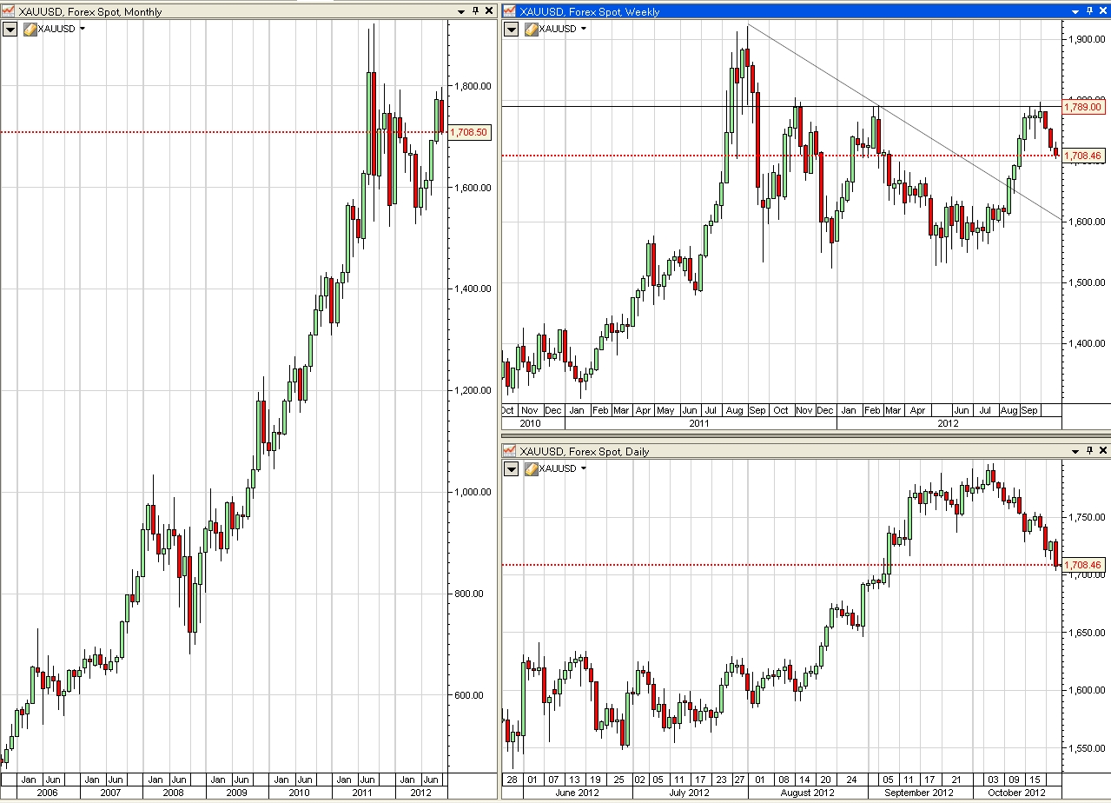Image resolution: width=1111 pixels, height=803 pixels.
Task: Click the Daily chart window icon
Action: click(x=509, y=451)
